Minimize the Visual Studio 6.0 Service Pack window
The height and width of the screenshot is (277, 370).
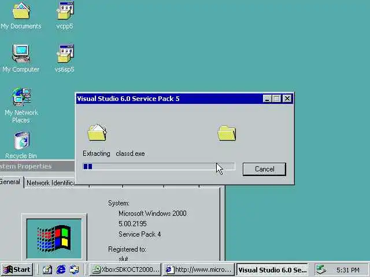pos(267,99)
